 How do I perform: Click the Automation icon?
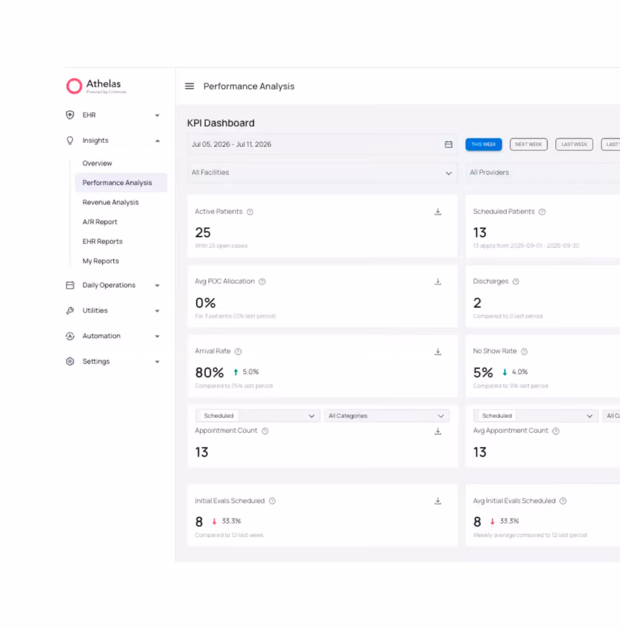(70, 336)
